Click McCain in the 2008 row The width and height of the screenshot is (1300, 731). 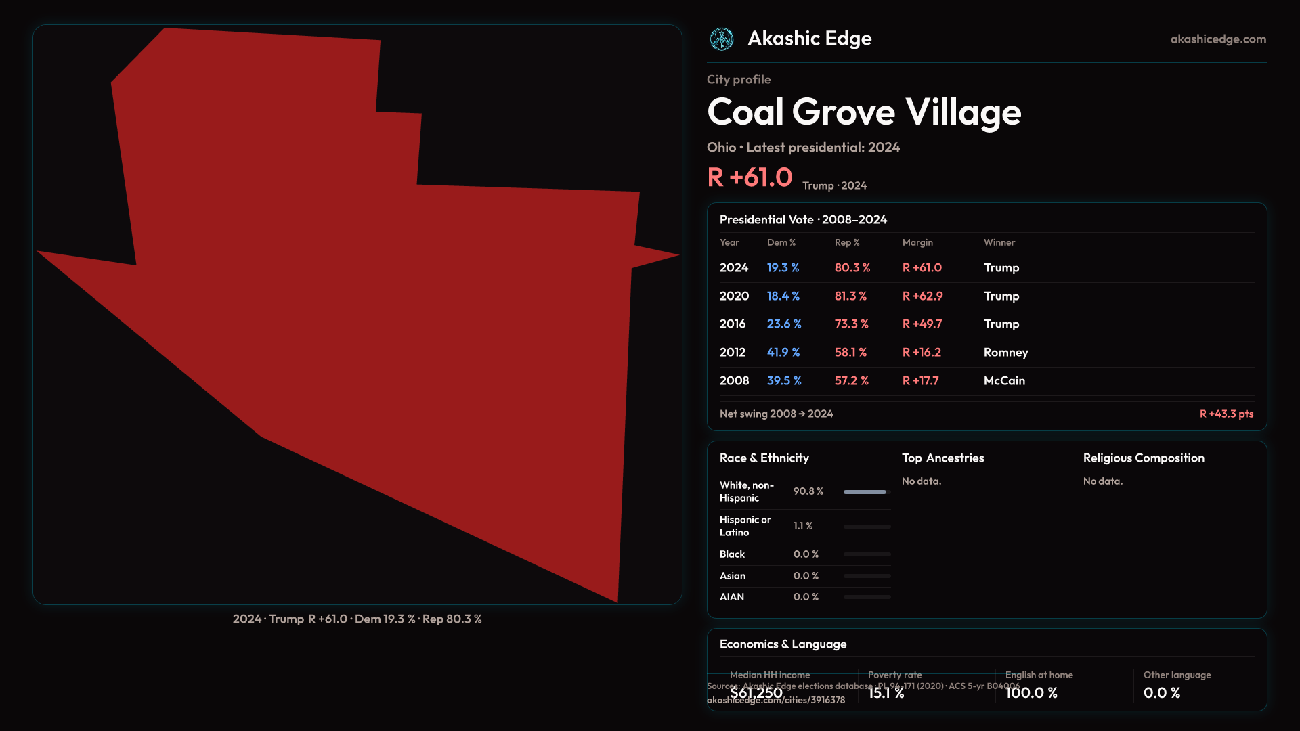point(1003,381)
